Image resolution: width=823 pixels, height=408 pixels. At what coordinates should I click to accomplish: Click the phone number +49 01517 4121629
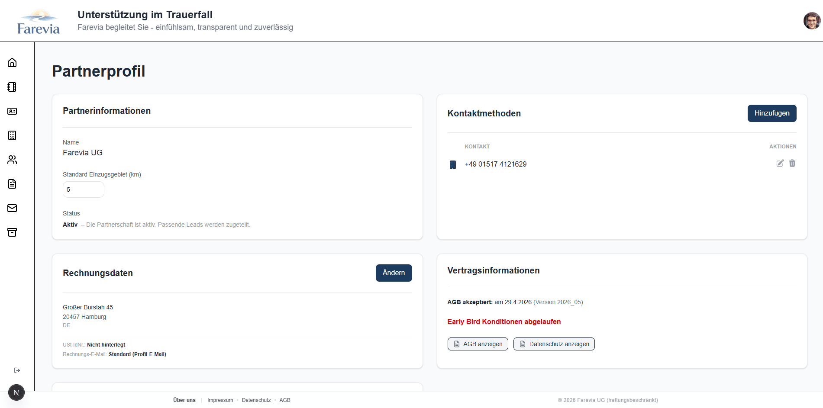496,164
